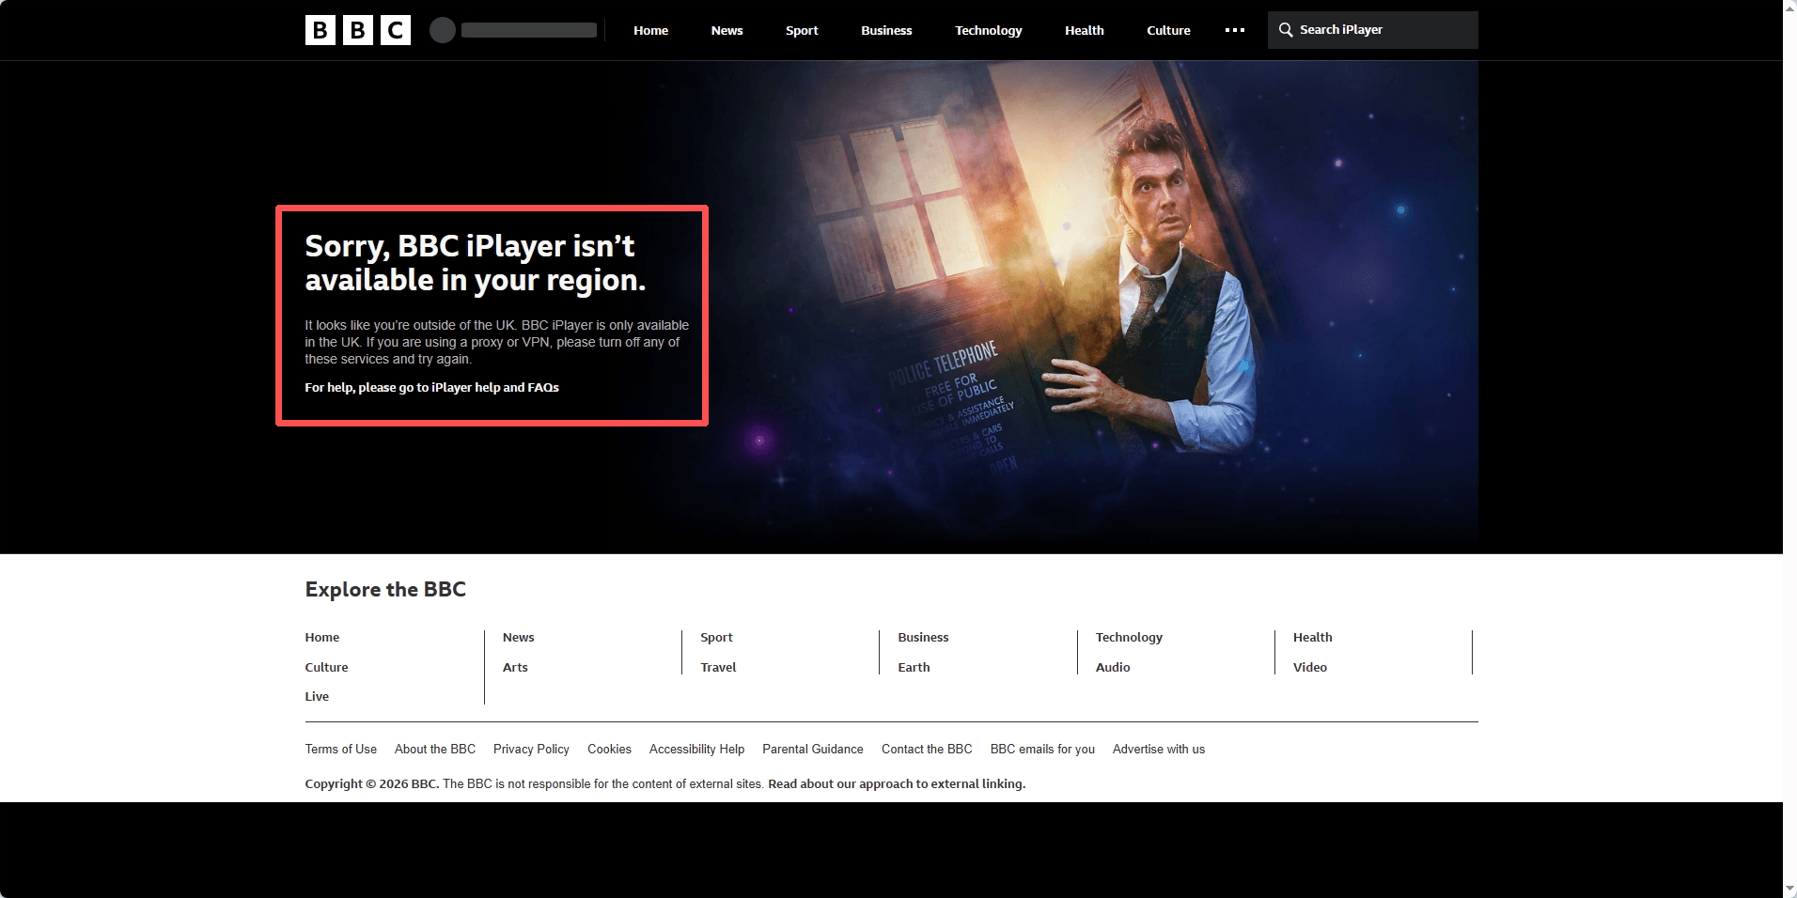Screen dimensions: 1797x898
Task: Open Parental Guidance link
Action: coord(813,749)
